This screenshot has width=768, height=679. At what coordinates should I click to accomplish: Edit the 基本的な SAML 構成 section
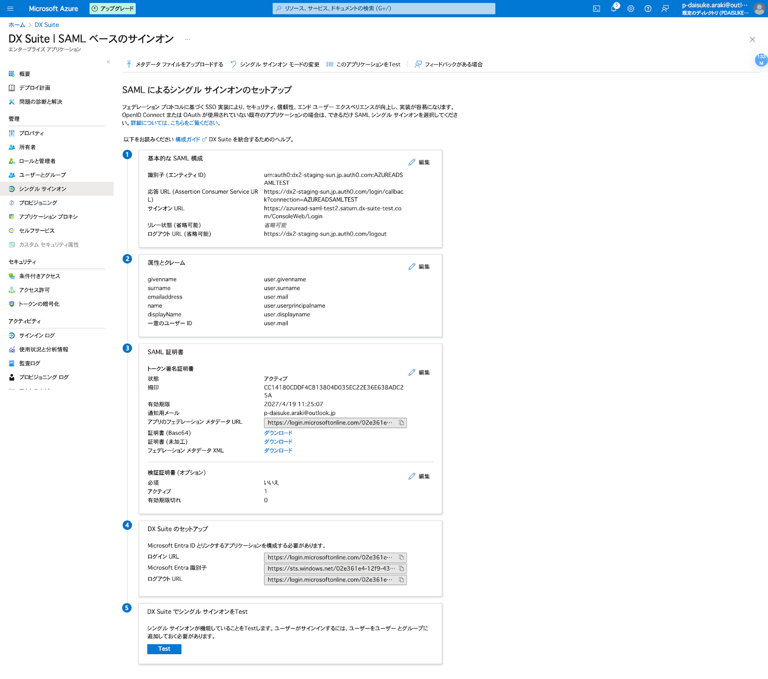pos(419,162)
